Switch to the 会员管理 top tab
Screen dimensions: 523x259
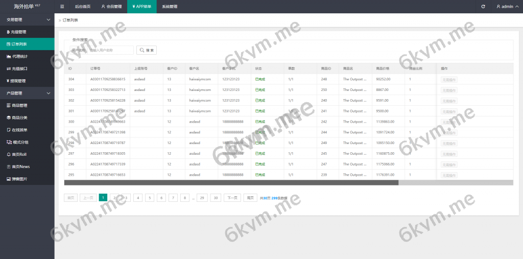tap(111, 7)
